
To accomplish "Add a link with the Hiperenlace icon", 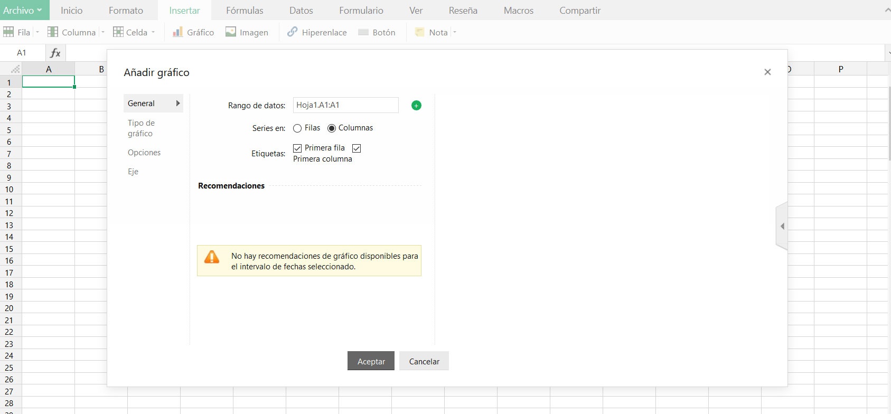I will pyautogui.click(x=292, y=32).
